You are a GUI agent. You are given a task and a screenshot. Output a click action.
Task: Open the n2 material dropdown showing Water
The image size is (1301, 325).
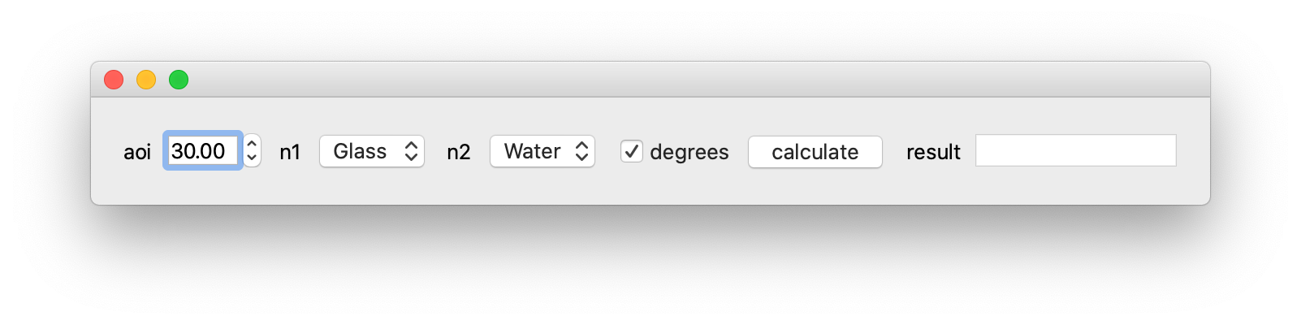click(542, 151)
